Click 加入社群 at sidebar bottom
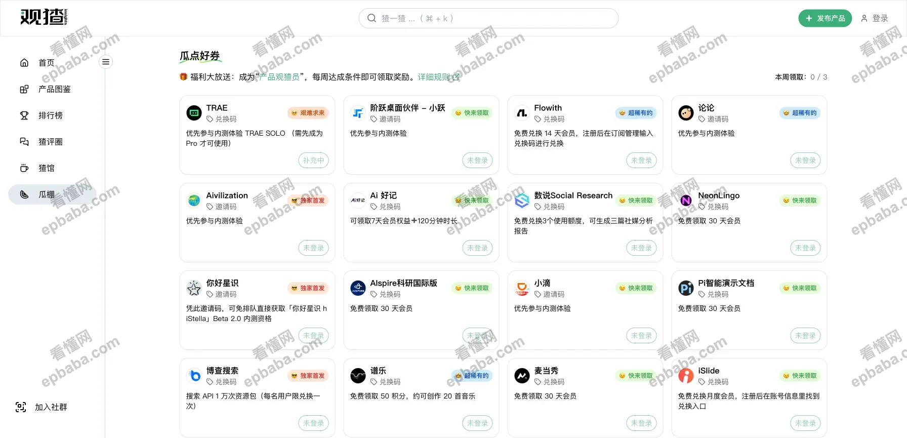This screenshot has width=907, height=438. (51, 407)
